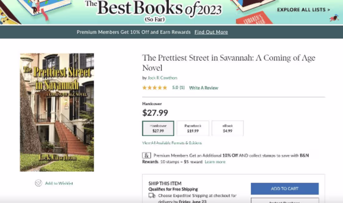Select the Hardcover $27.99 format option
Viewport: 343px width, 203px height.
158,128
